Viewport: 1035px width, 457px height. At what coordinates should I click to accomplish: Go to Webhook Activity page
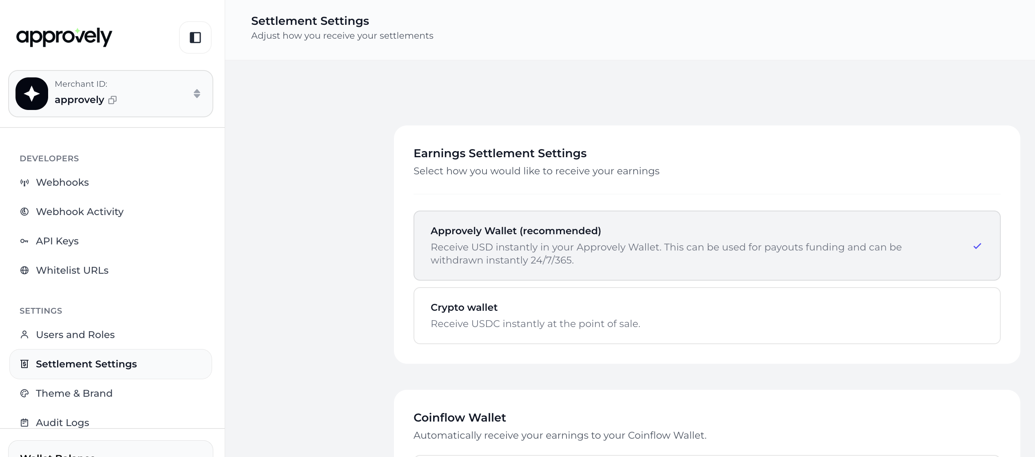80,212
